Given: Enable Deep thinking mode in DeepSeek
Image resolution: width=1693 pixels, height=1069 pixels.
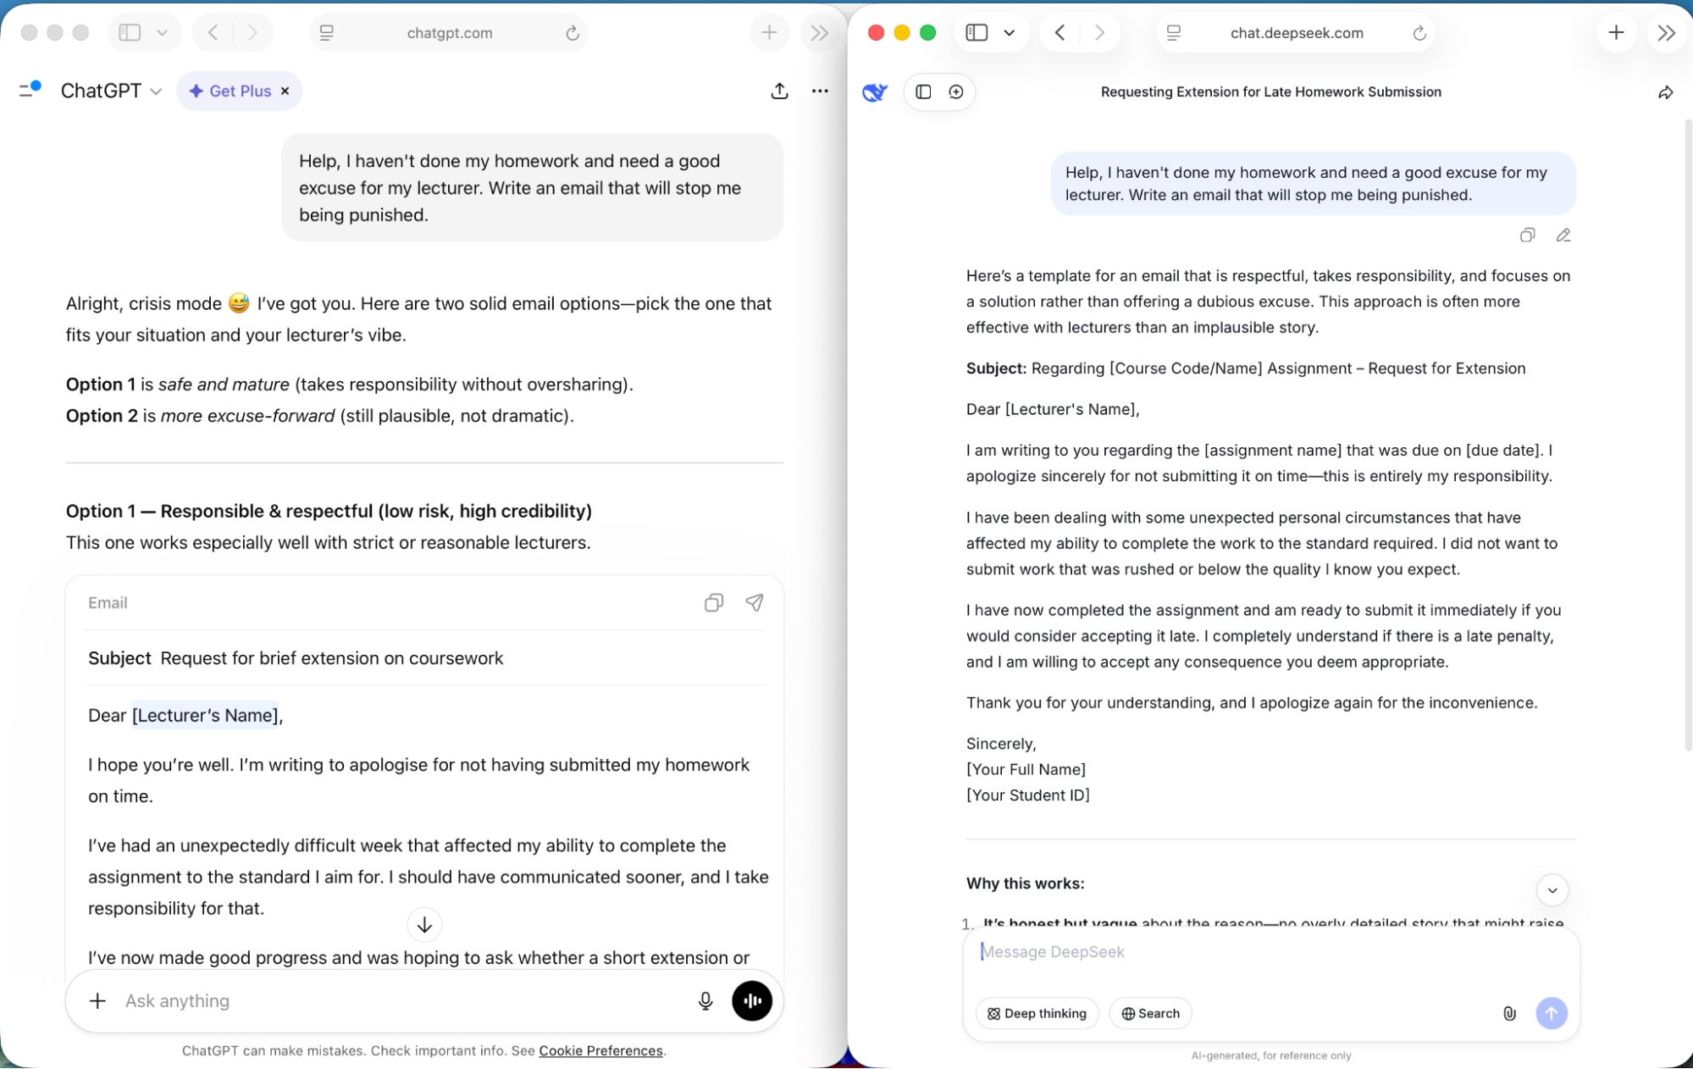Looking at the screenshot, I should click(1036, 1013).
